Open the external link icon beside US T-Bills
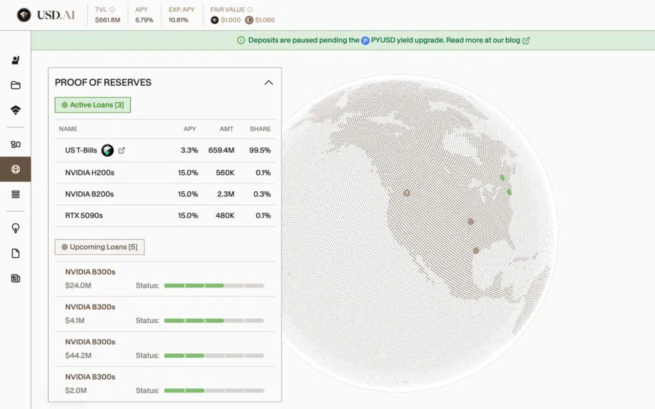Viewport: 655px width, 409px height. [x=122, y=150]
